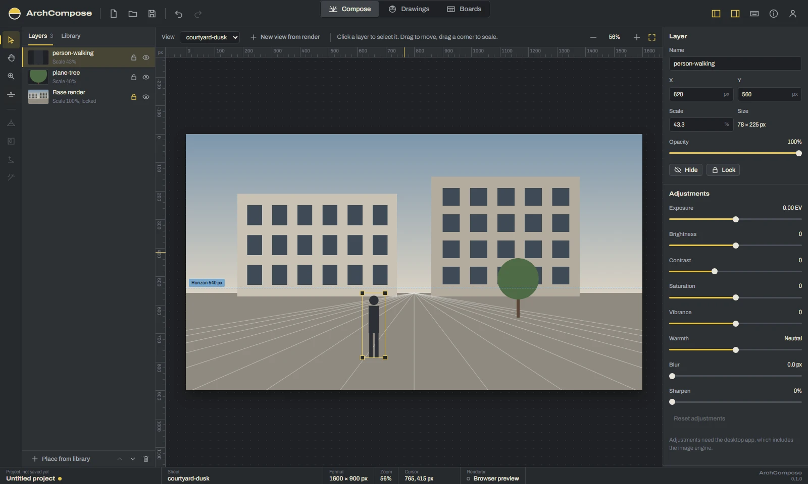Screen dimensions: 808x484
Task: Activate the Hand pan tool
Action: pos(11,58)
